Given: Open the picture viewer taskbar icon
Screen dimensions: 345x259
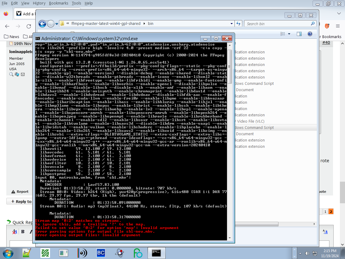Looking at the screenshot, I should tap(63, 253).
